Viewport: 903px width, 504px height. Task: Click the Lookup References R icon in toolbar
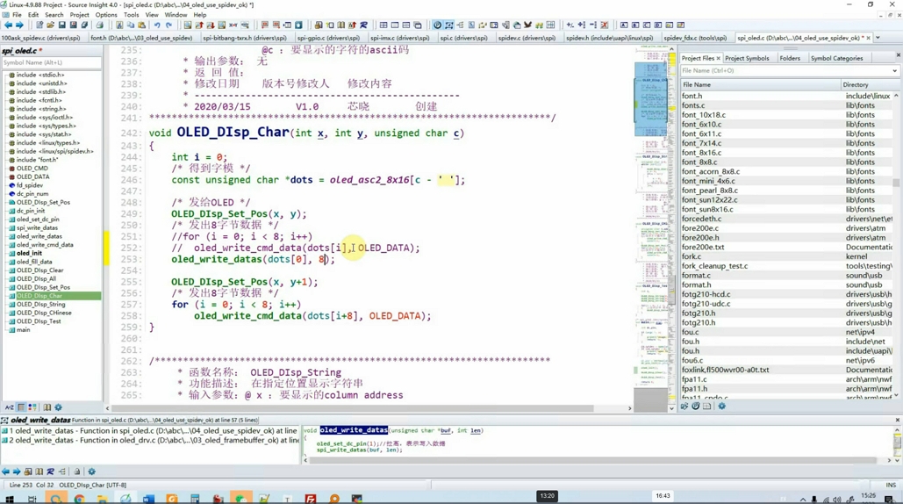pos(363,25)
